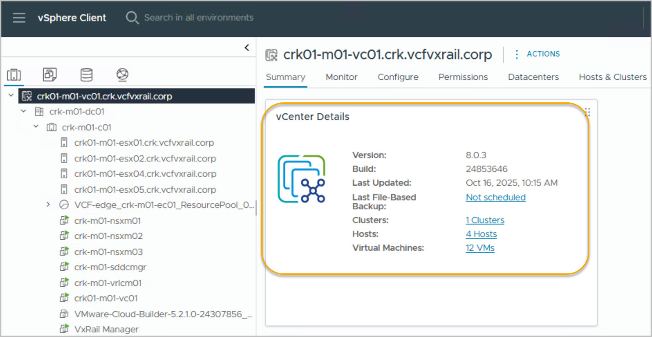
Task: Select host crk01-m01-esx01.crk.vcfvxrail.corp
Action: click(144, 143)
